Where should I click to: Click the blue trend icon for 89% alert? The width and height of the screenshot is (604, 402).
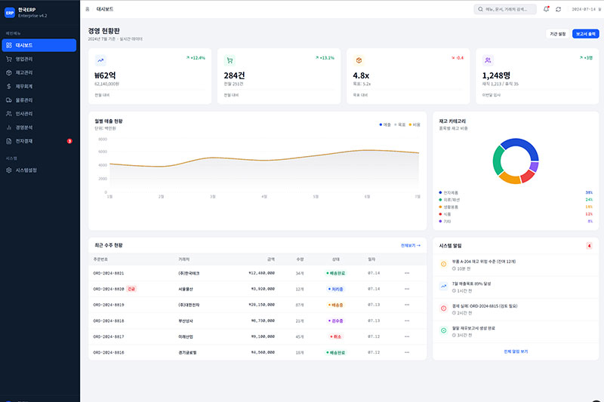[x=443, y=286]
